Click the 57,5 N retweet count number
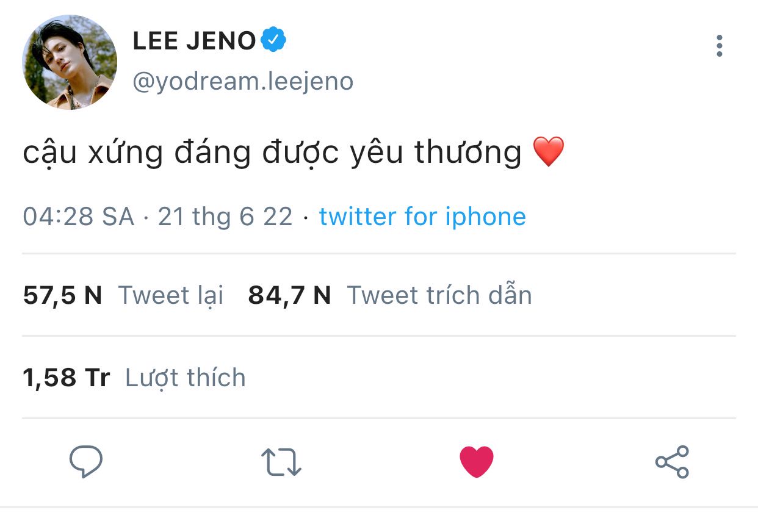This screenshot has height=518, width=758. [x=62, y=295]
